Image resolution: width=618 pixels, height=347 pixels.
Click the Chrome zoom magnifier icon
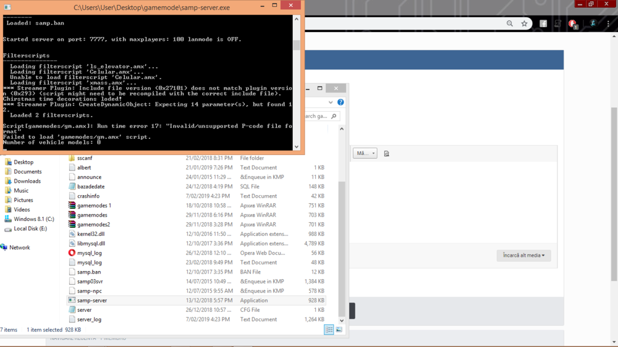point(510,23)
